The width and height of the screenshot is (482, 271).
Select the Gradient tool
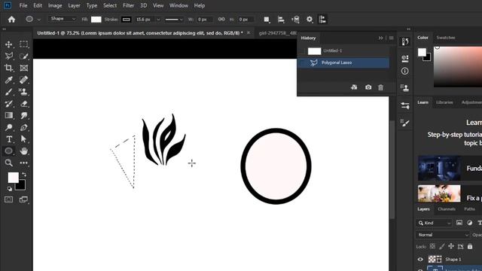pyautogui.click(x=8, y=115)
